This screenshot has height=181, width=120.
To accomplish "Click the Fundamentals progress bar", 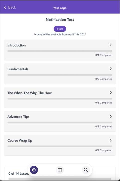I will point(60,75).
